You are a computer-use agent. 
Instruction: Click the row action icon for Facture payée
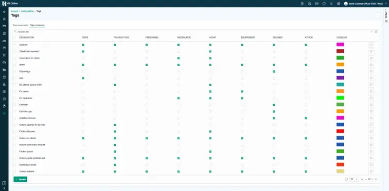tap(371, 151)
